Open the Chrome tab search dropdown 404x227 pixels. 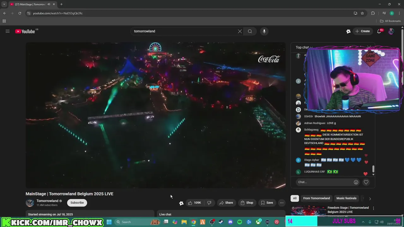4,4
